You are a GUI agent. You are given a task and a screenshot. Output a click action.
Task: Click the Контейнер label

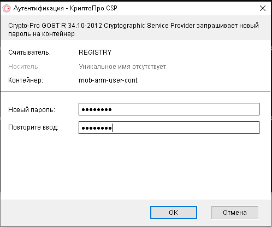click(x=26, y=80)
